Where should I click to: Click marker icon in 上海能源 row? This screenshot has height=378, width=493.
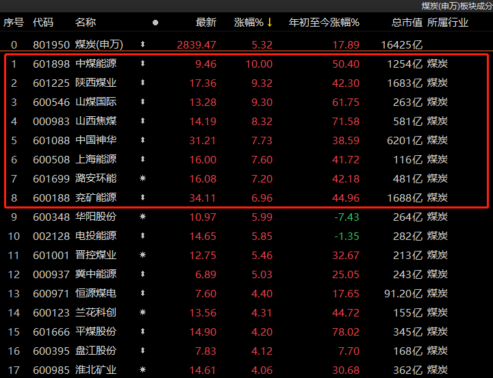tap(142, 159)
